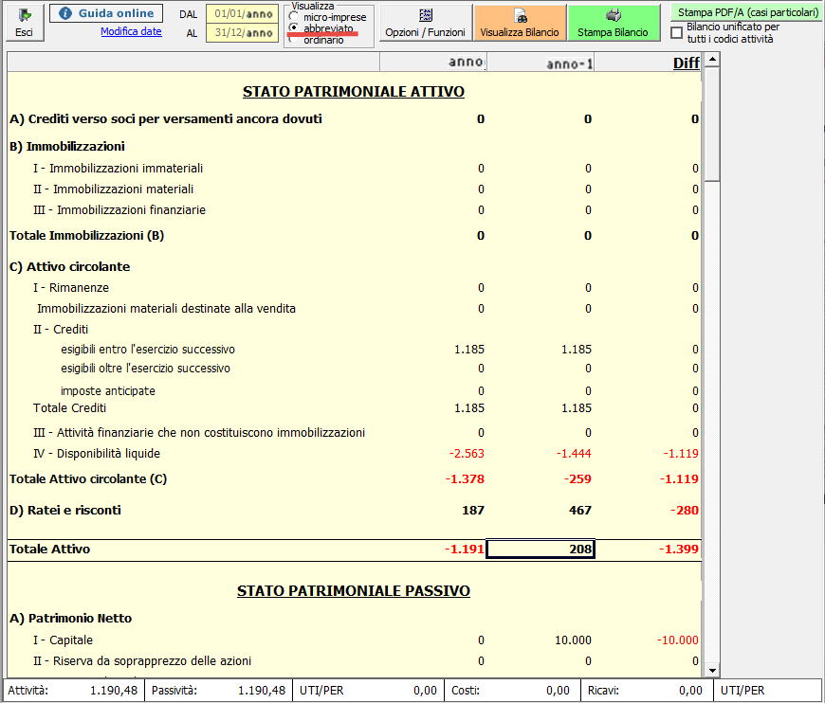Enable Bilancio unificato per tutti i codici attività
Image resolution: width=825 pixels, height=703 pixels.
[x=677, y=33]
